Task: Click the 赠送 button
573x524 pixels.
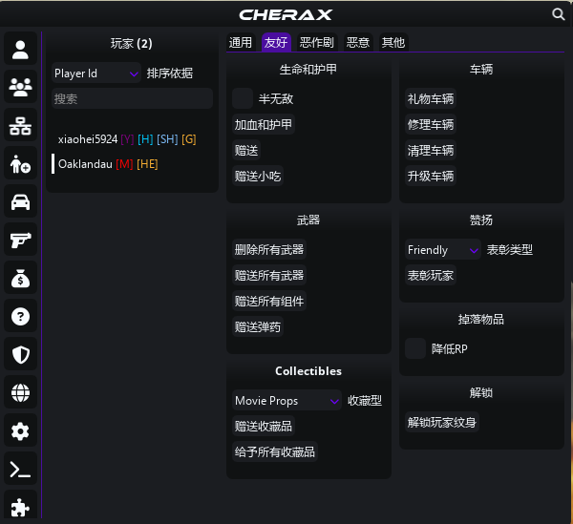Action: tap(246, 150)
